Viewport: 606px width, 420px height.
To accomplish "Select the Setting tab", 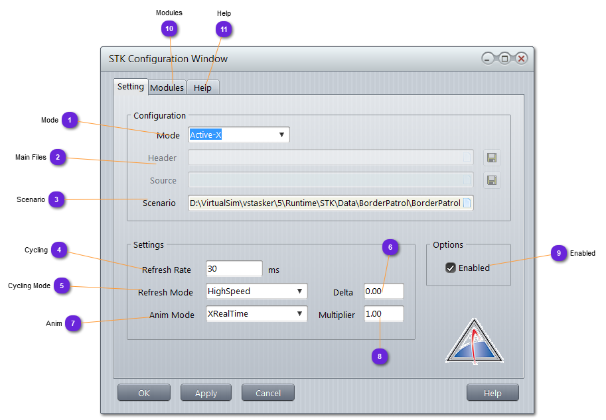I will coord(130,87).
